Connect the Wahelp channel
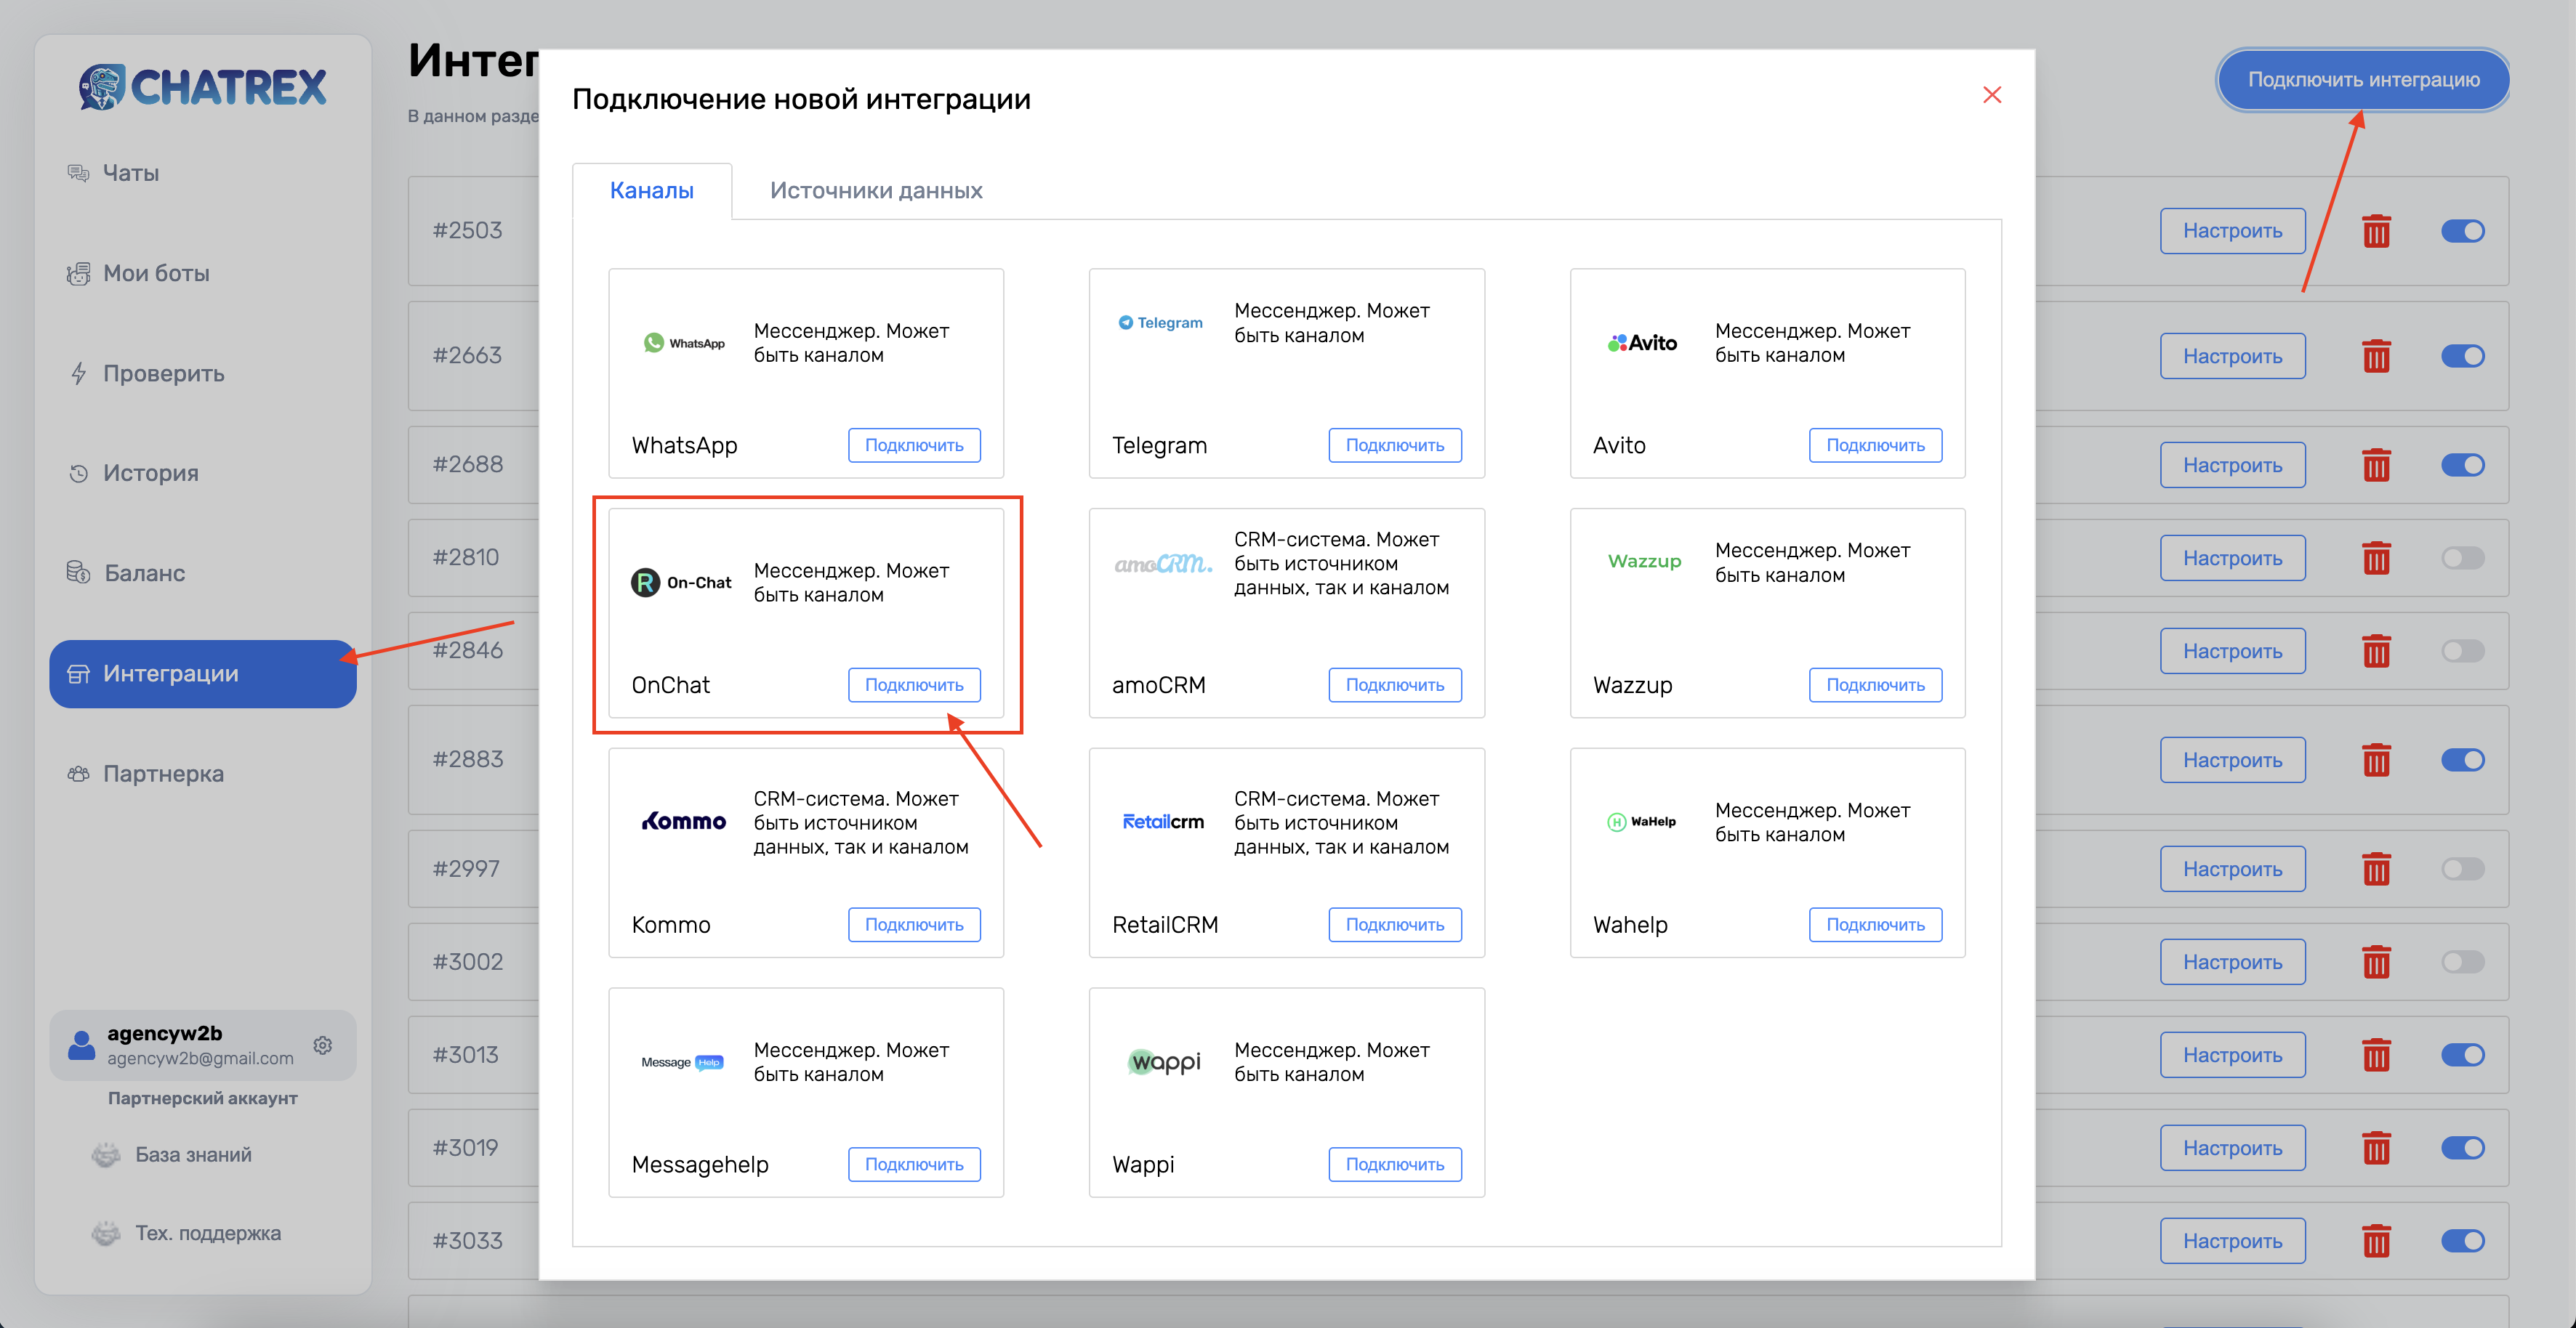 click(1876, 926)
